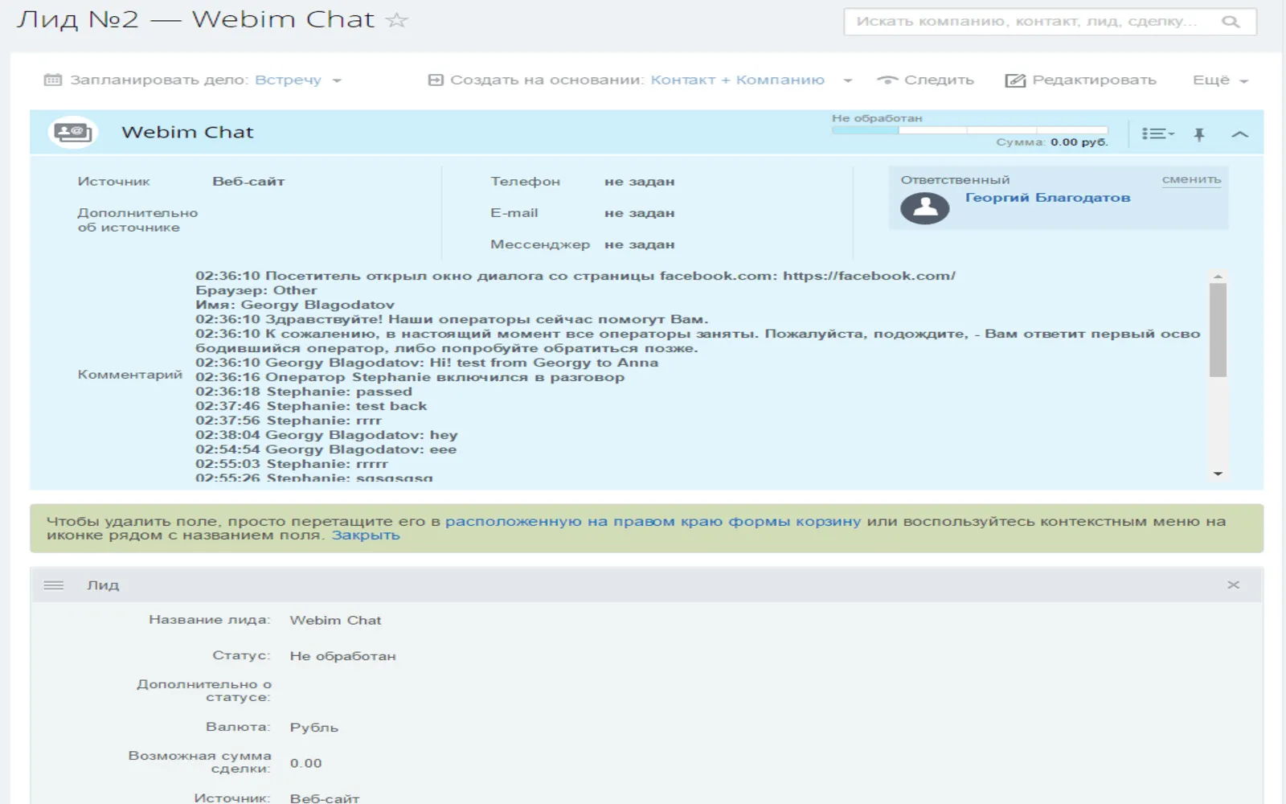Image resolution: width=1286 pixels, height=804 pixels.
Task: Click the responsible user avatar
Action: coord(925,208)
